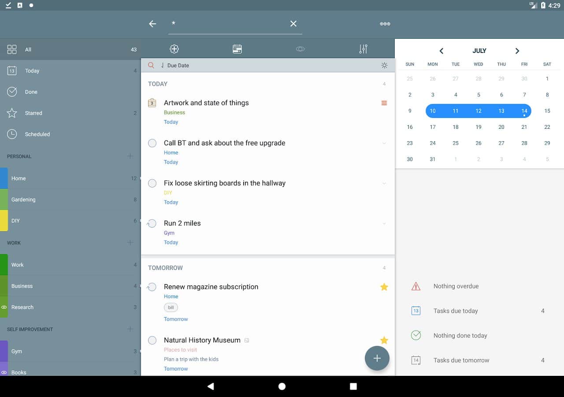The image size is (564, 397).
Task: Open the filter sliders icon
Action: coord(363,49)
